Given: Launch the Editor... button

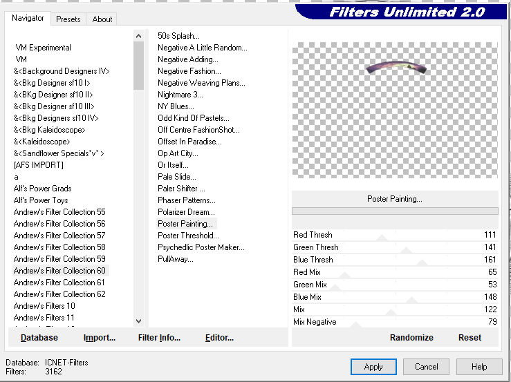Looking at the screenshot, I should click(219, 338).
